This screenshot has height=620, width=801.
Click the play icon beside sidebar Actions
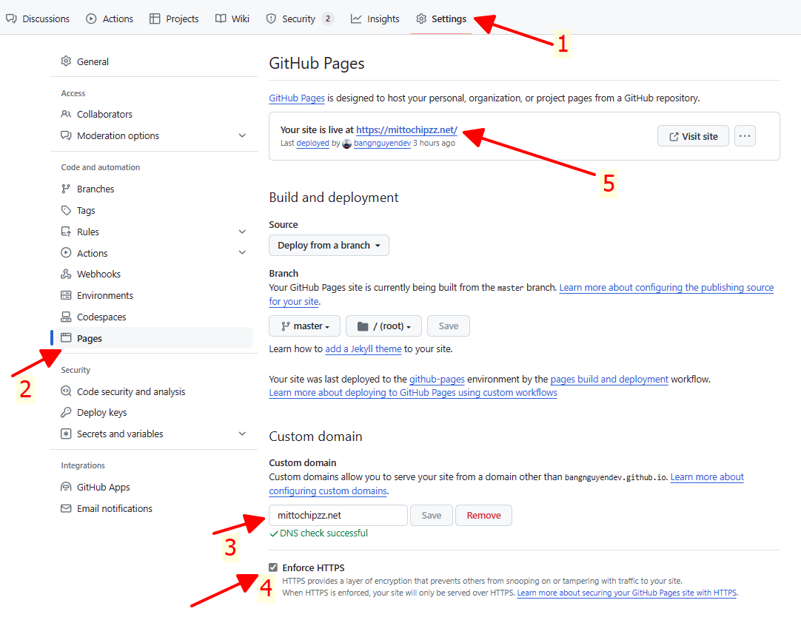click(x=66, y=253)
